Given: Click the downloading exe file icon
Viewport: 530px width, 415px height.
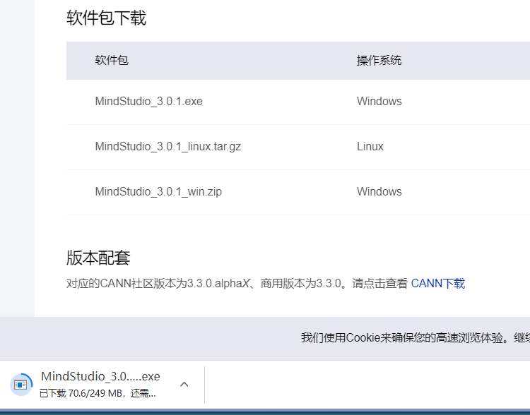Looking at the screenshot, I should click(x=20, y=384).
